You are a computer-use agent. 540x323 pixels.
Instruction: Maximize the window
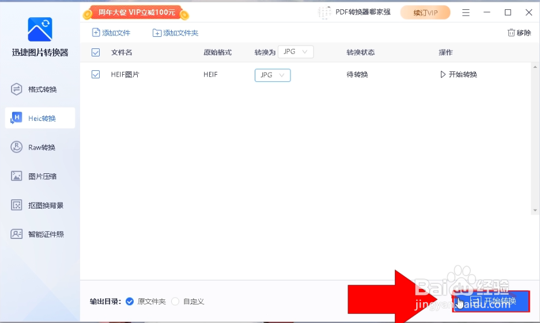point(508,13)
